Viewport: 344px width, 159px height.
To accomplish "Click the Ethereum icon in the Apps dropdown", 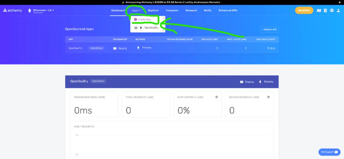I will click(x=141, y=28).
